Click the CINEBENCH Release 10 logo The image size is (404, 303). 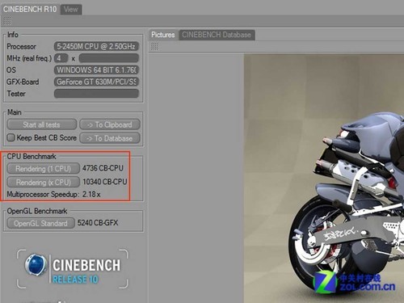click(72, 268)
